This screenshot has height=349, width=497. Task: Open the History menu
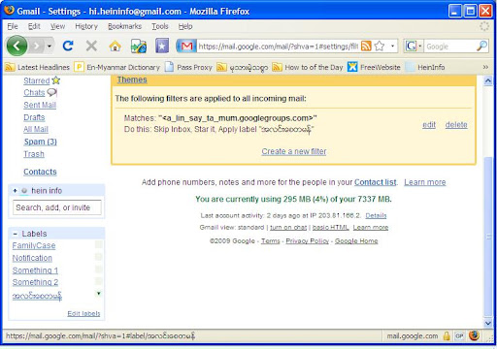click(x=86, y=26)
